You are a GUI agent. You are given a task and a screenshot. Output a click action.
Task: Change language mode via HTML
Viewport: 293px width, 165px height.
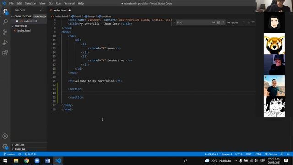[258, 154]
